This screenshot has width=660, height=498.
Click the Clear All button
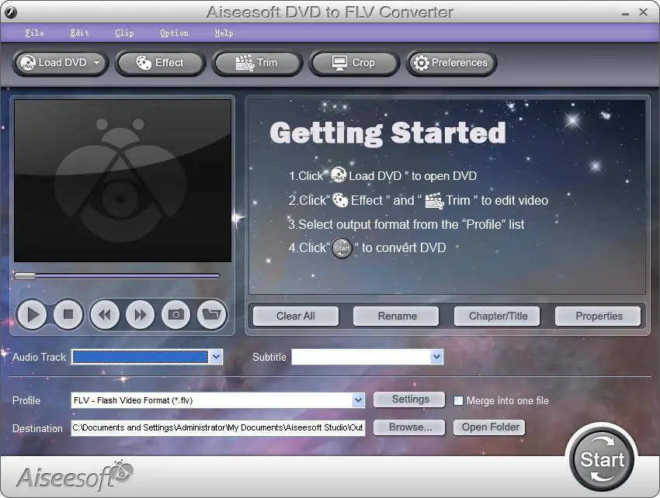pyautogui.click(x=296, y=316)
